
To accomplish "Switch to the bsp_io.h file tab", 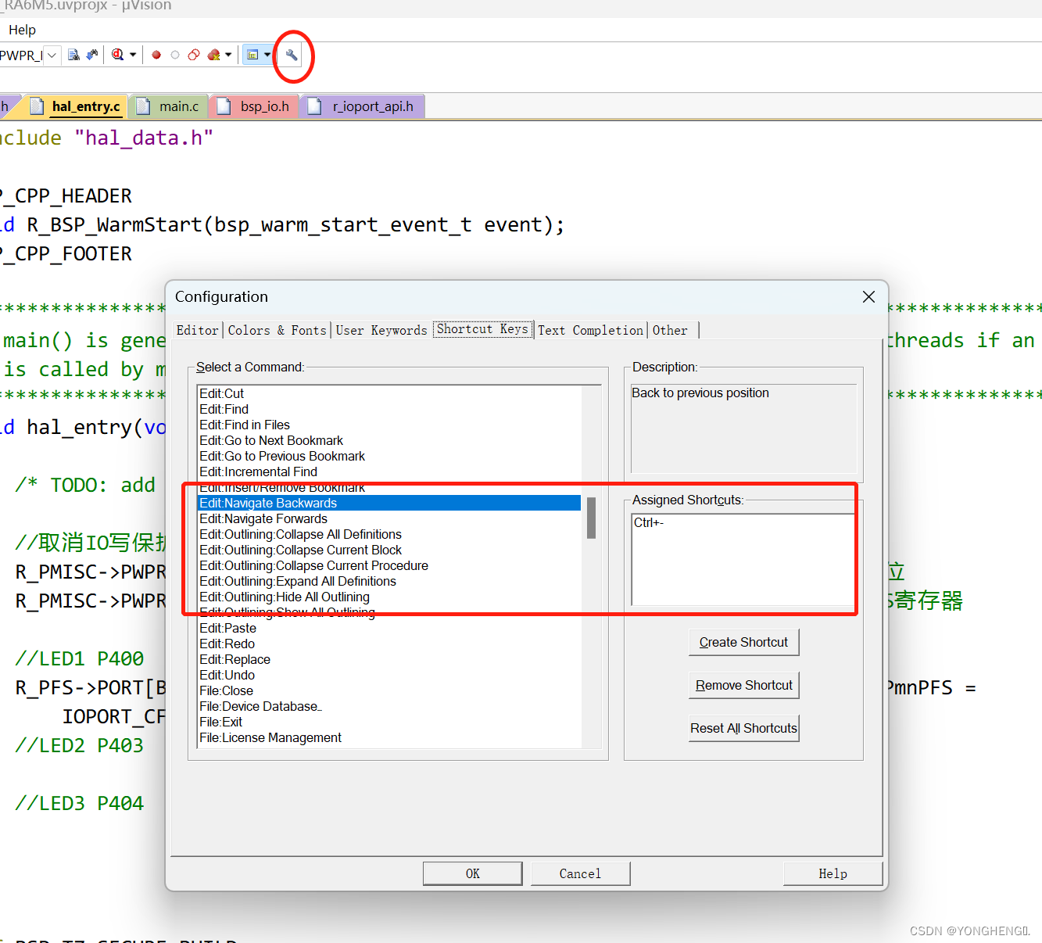I will (254, 106).
